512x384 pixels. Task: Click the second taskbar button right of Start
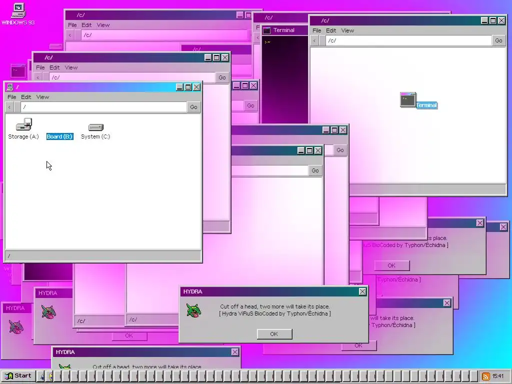[x=49, y=376]
